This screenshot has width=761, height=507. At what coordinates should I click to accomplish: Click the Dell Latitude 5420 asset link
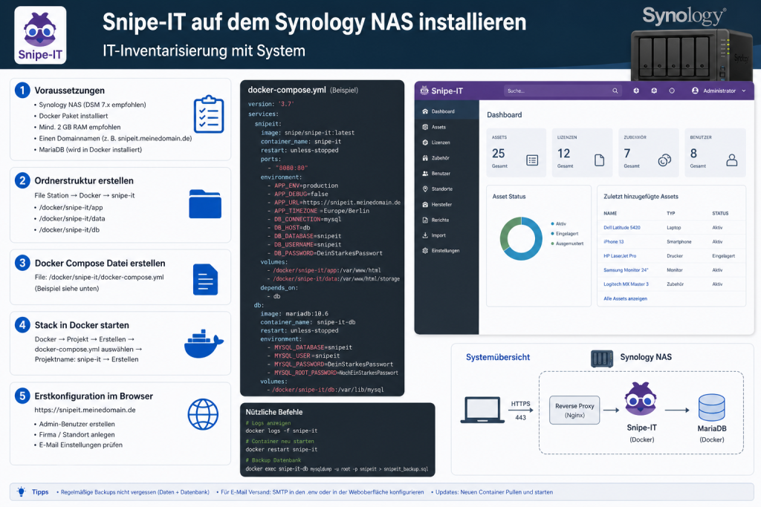pos(622,227)
